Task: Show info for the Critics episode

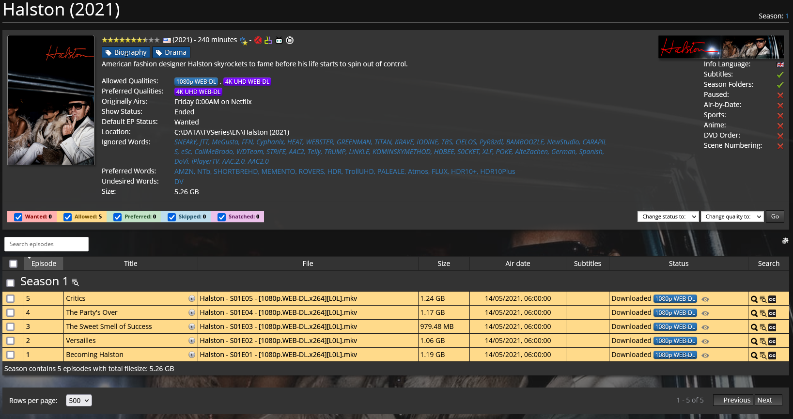Action: coord(192,299)
